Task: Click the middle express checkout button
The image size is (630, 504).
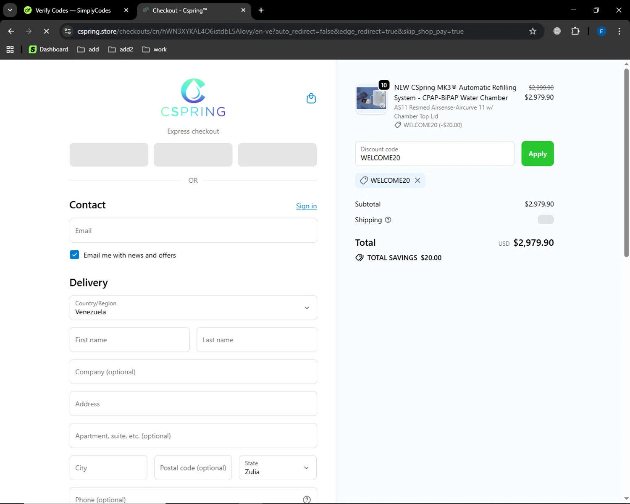Action: point(193,155)
